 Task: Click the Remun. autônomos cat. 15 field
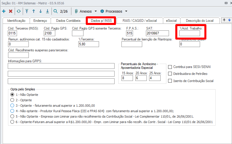(18, 44)
